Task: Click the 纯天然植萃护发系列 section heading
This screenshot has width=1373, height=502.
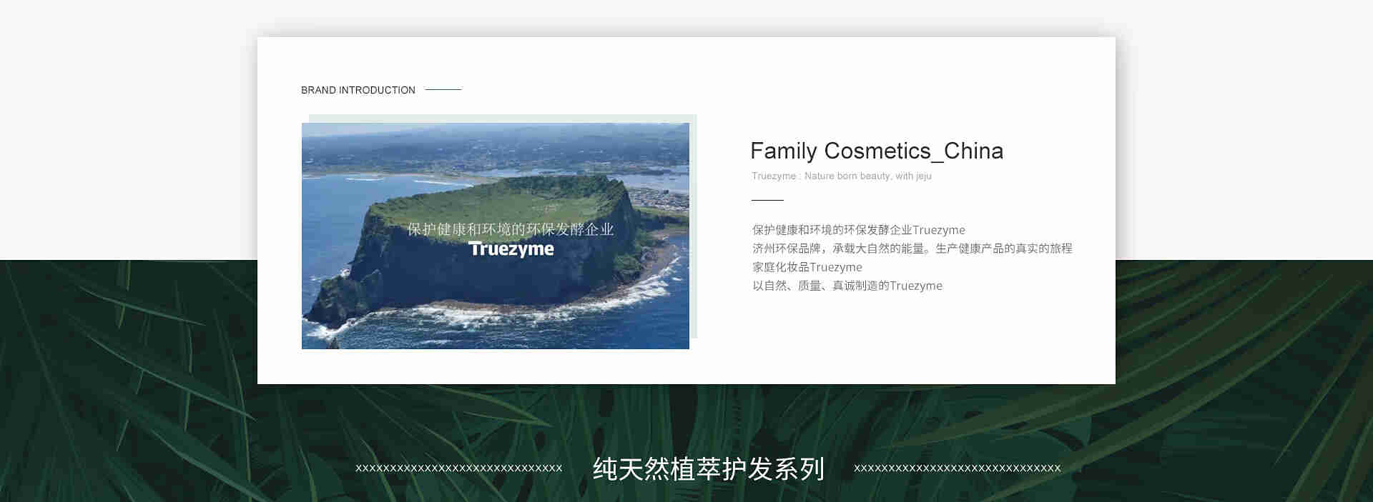Action: pos(709,468)
